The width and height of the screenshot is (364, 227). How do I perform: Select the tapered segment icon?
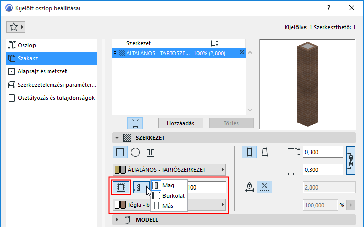(264, 152)
